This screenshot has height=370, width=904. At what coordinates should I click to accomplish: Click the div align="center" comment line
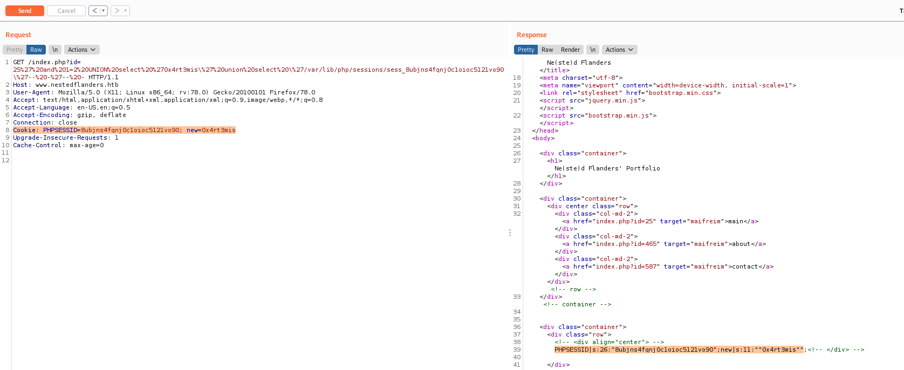click(x=609, y=342)
